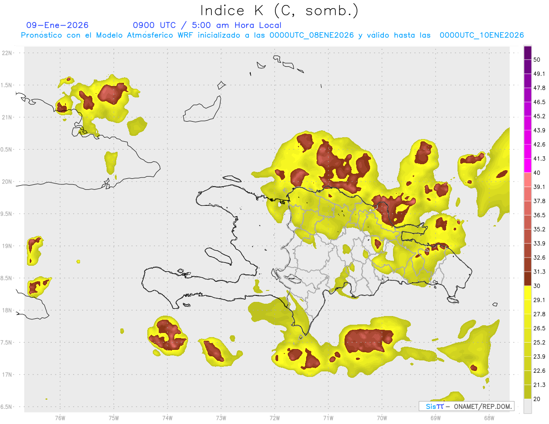Click the longitude axis label '74W'

coord(167,418)
